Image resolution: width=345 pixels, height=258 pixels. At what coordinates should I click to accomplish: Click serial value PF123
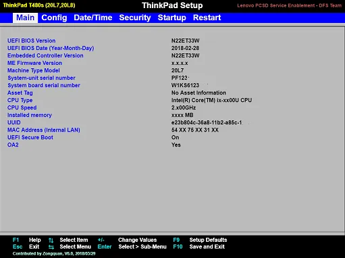180,78
